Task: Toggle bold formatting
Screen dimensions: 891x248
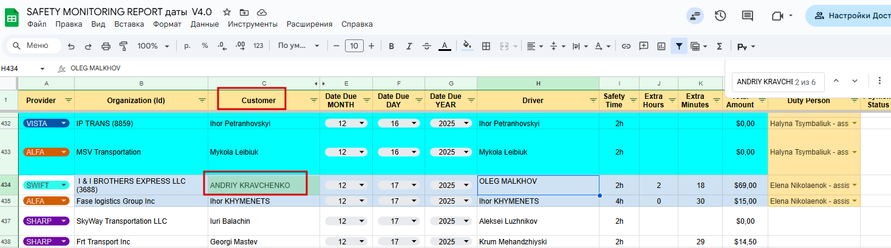Action: [x=391, y=46]
